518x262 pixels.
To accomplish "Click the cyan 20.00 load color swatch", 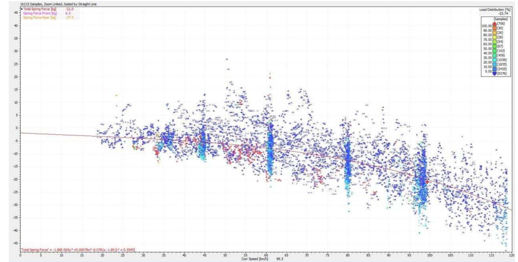I will [494, 60].
